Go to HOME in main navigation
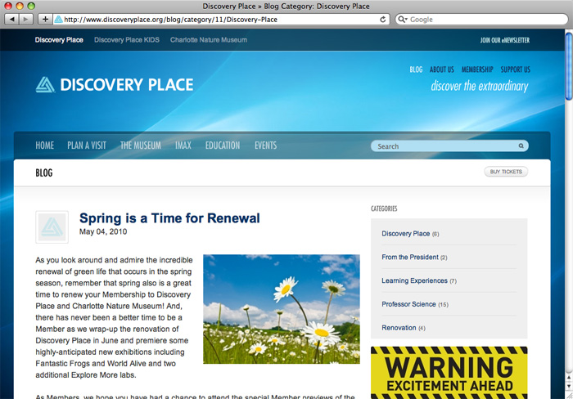The image size is (573, 399). click(44, 146)
